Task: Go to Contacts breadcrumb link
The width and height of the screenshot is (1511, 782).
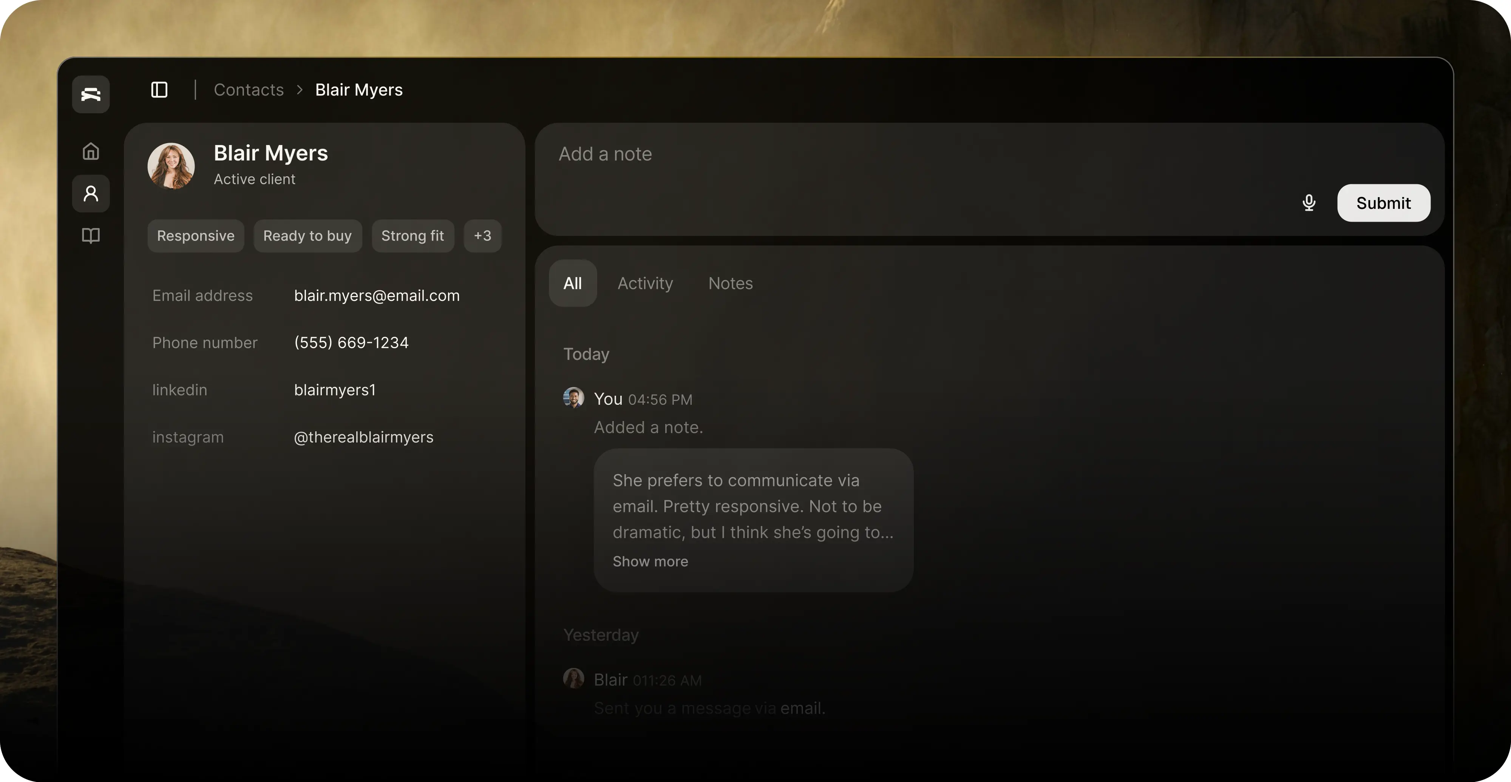Action: [249, 90]
